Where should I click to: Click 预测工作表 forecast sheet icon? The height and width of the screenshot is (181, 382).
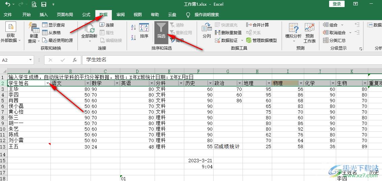(x=309, y=28)
